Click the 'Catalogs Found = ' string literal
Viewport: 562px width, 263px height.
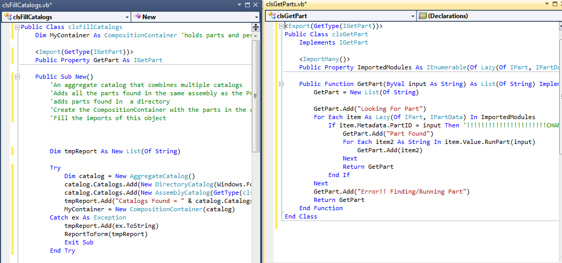point(150,201)
